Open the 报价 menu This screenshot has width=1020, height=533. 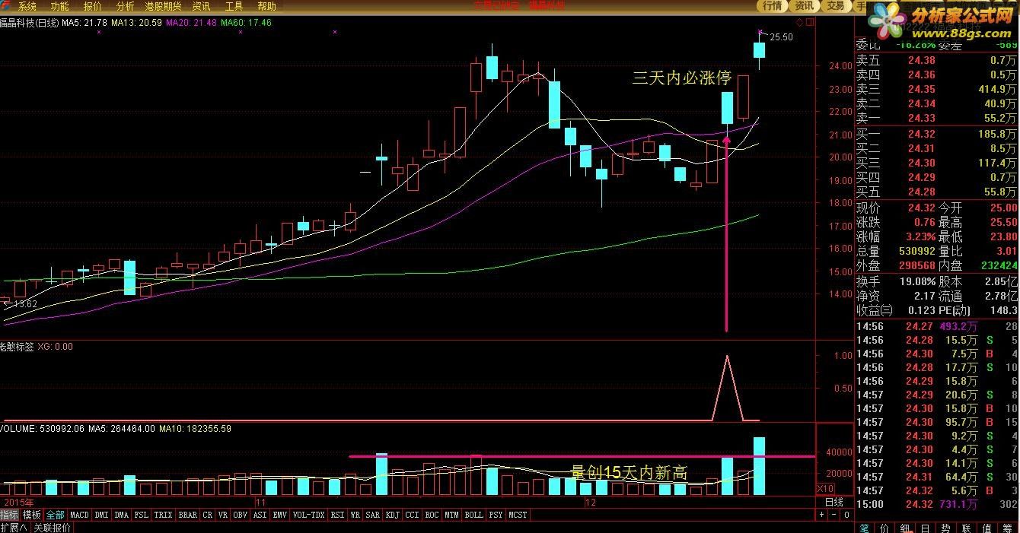92,6
